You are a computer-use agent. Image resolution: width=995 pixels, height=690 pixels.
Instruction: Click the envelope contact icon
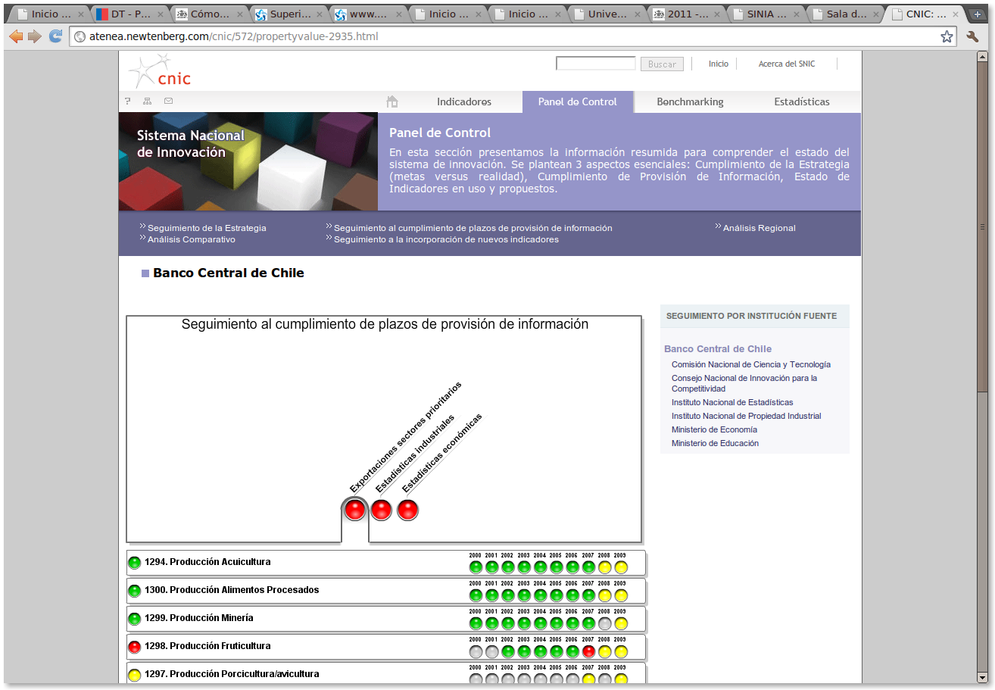168,101
